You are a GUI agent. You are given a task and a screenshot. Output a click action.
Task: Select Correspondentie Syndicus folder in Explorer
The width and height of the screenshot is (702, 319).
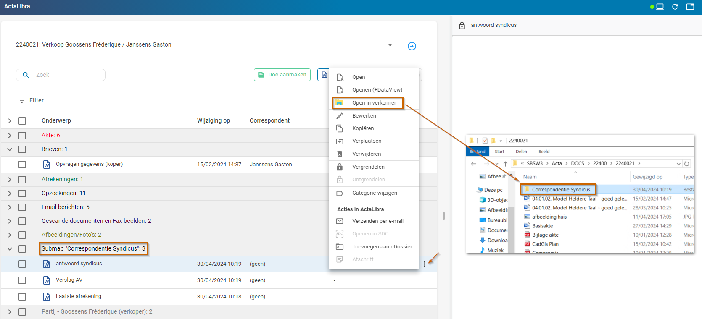[561, 190]
